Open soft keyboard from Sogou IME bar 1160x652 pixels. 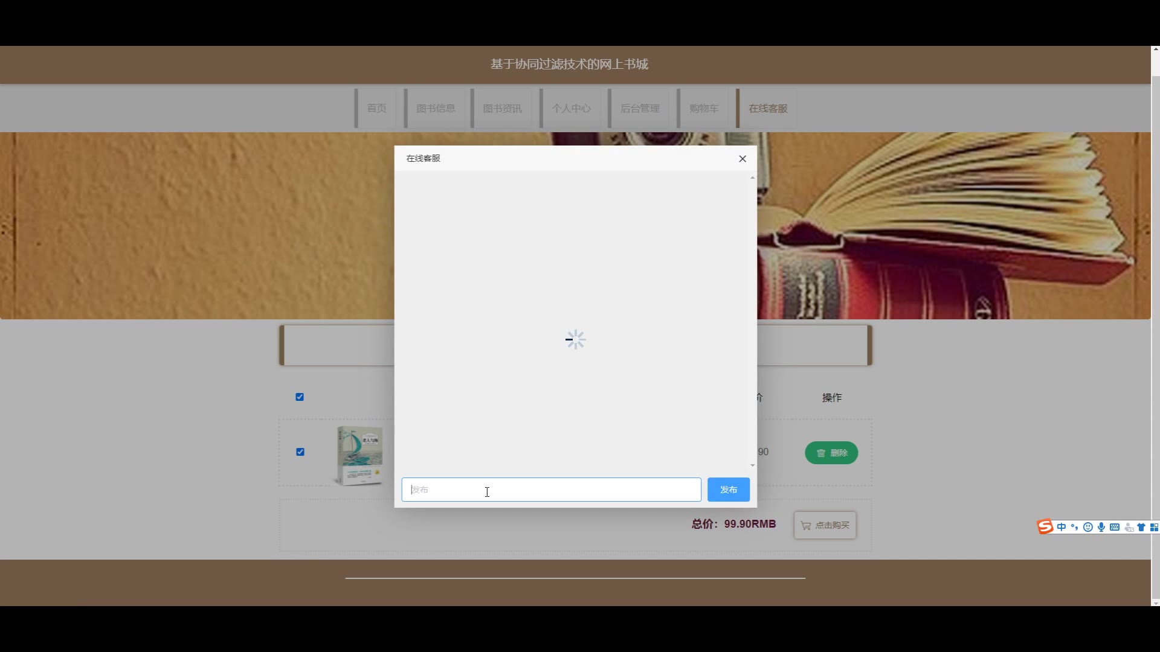tap(1115, 527)
